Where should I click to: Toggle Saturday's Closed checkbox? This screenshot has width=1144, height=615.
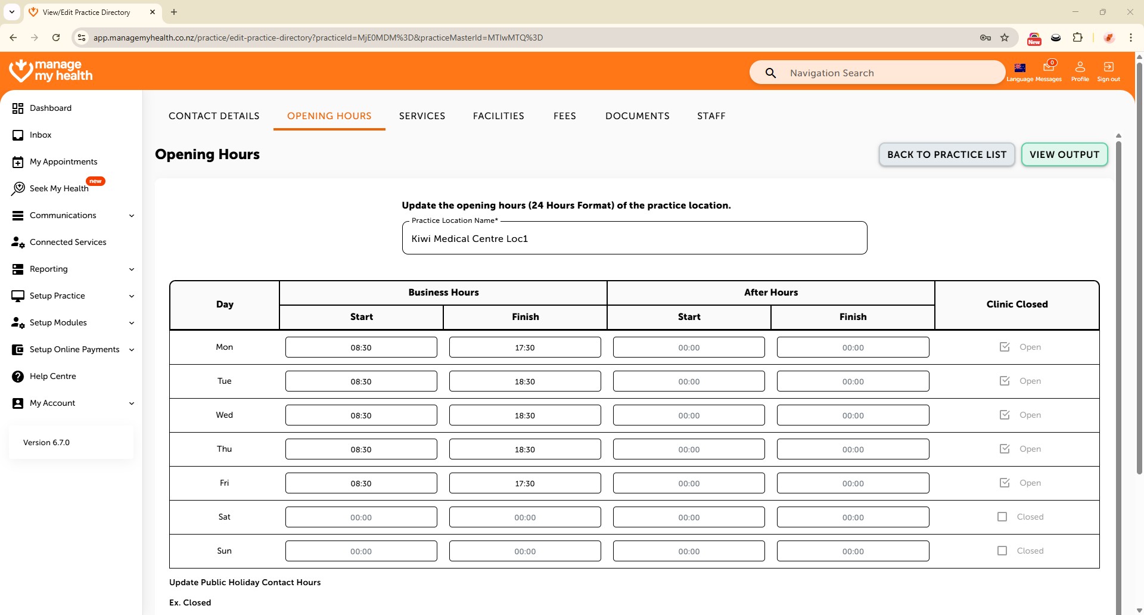1002,517
